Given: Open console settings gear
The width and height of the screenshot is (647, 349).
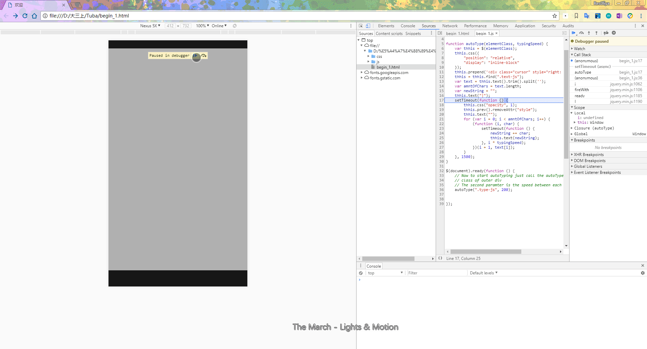Looking at the screenshot, I should tap(643, 273).
